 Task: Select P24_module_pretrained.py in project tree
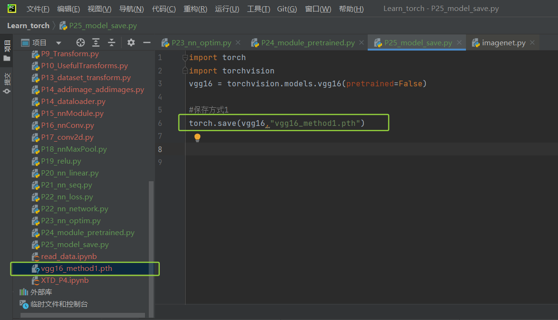click(88, 233)
